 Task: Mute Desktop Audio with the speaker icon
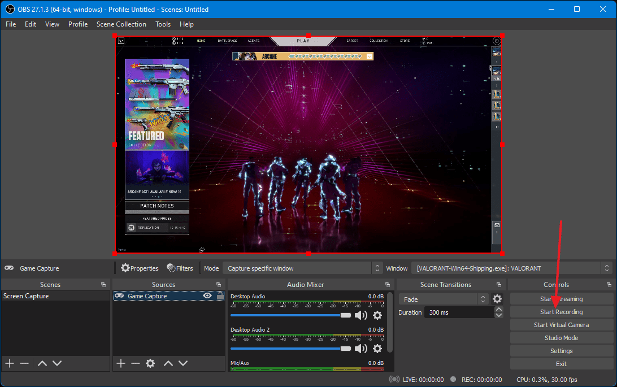pos(360,315)
